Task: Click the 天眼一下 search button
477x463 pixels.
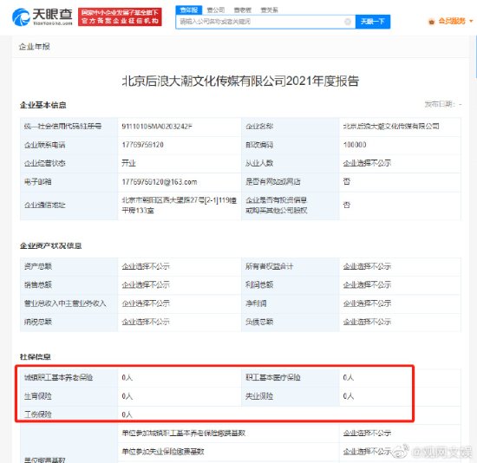Action: tap(373, 22)
